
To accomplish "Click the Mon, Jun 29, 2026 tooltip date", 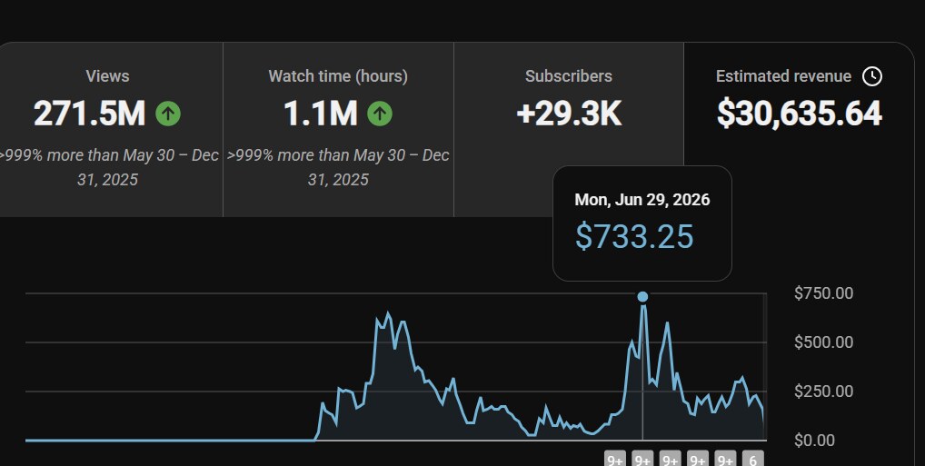I will tap(642, 199).
